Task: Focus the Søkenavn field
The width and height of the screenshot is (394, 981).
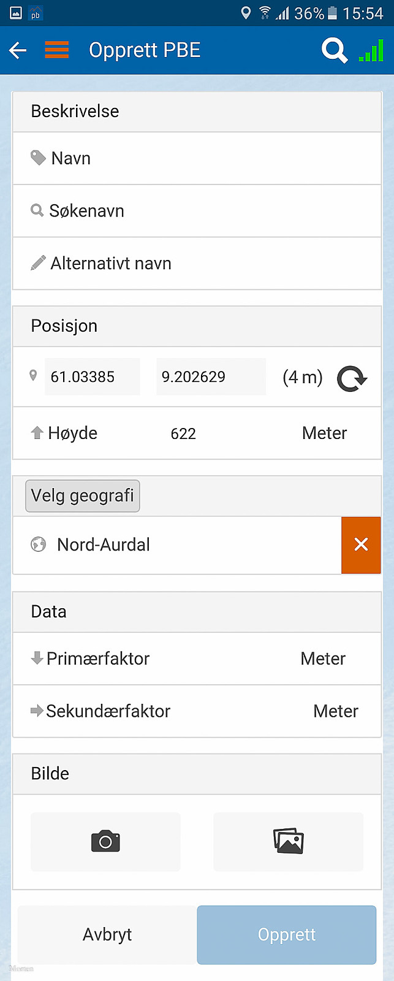Action: tap(197, 211)
